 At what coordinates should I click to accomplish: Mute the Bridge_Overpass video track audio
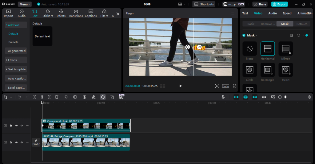click(22, 143)
